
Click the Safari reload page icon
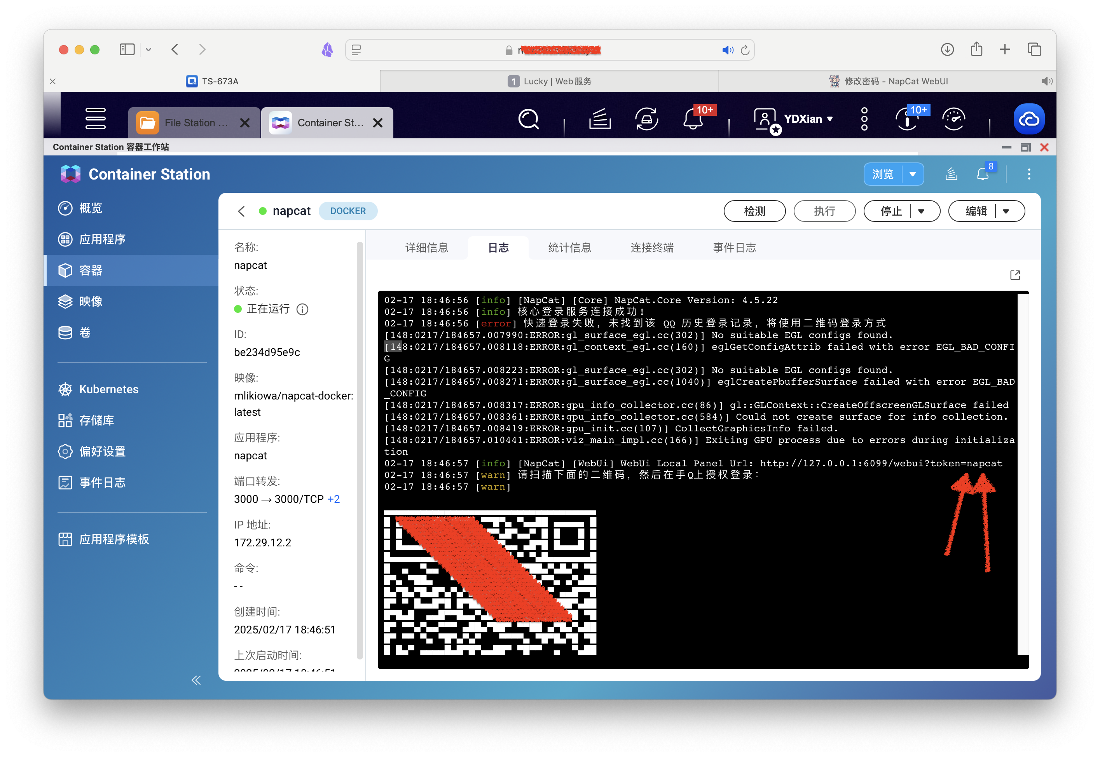[x=745, y=50]
